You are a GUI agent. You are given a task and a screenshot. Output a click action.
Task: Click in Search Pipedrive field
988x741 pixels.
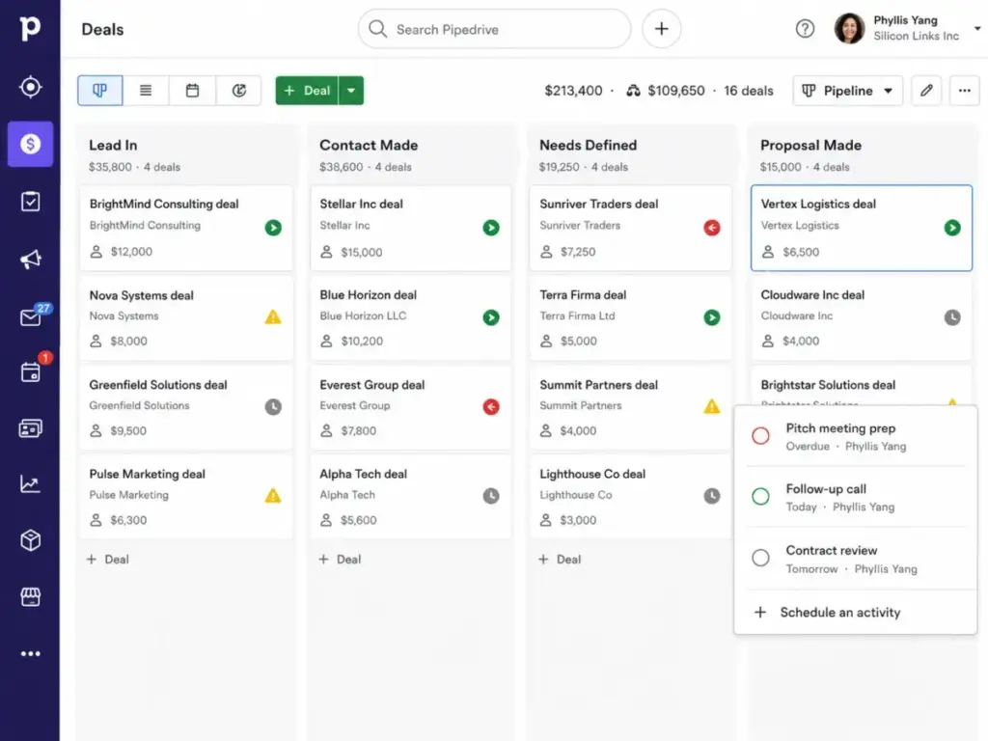click(495, 29)
